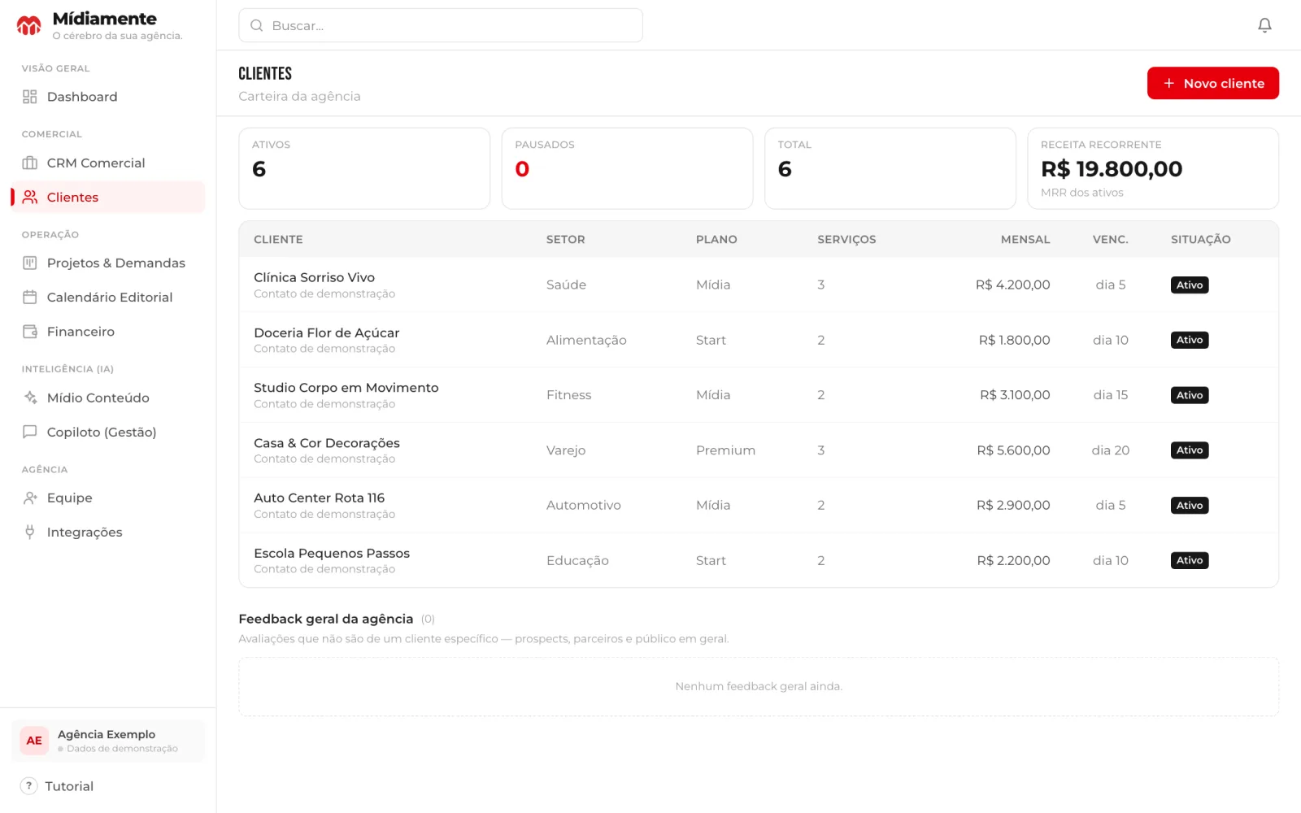Click the Tutorial question mark icon
The image size is (1301, 813).
28,786
